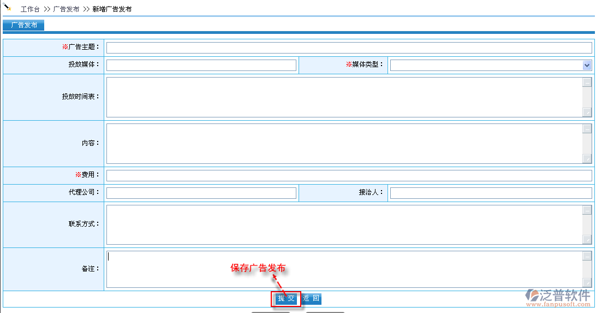Click into the 接洽人 field
This screenshot has width=596, height=313.
point(491,193)
